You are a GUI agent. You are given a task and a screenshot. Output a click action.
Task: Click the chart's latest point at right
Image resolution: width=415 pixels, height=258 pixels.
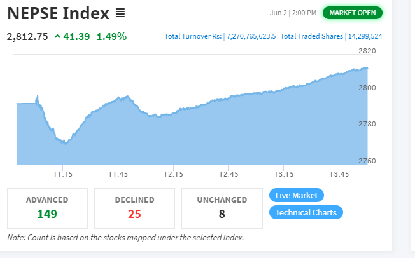tap(367, 68)
